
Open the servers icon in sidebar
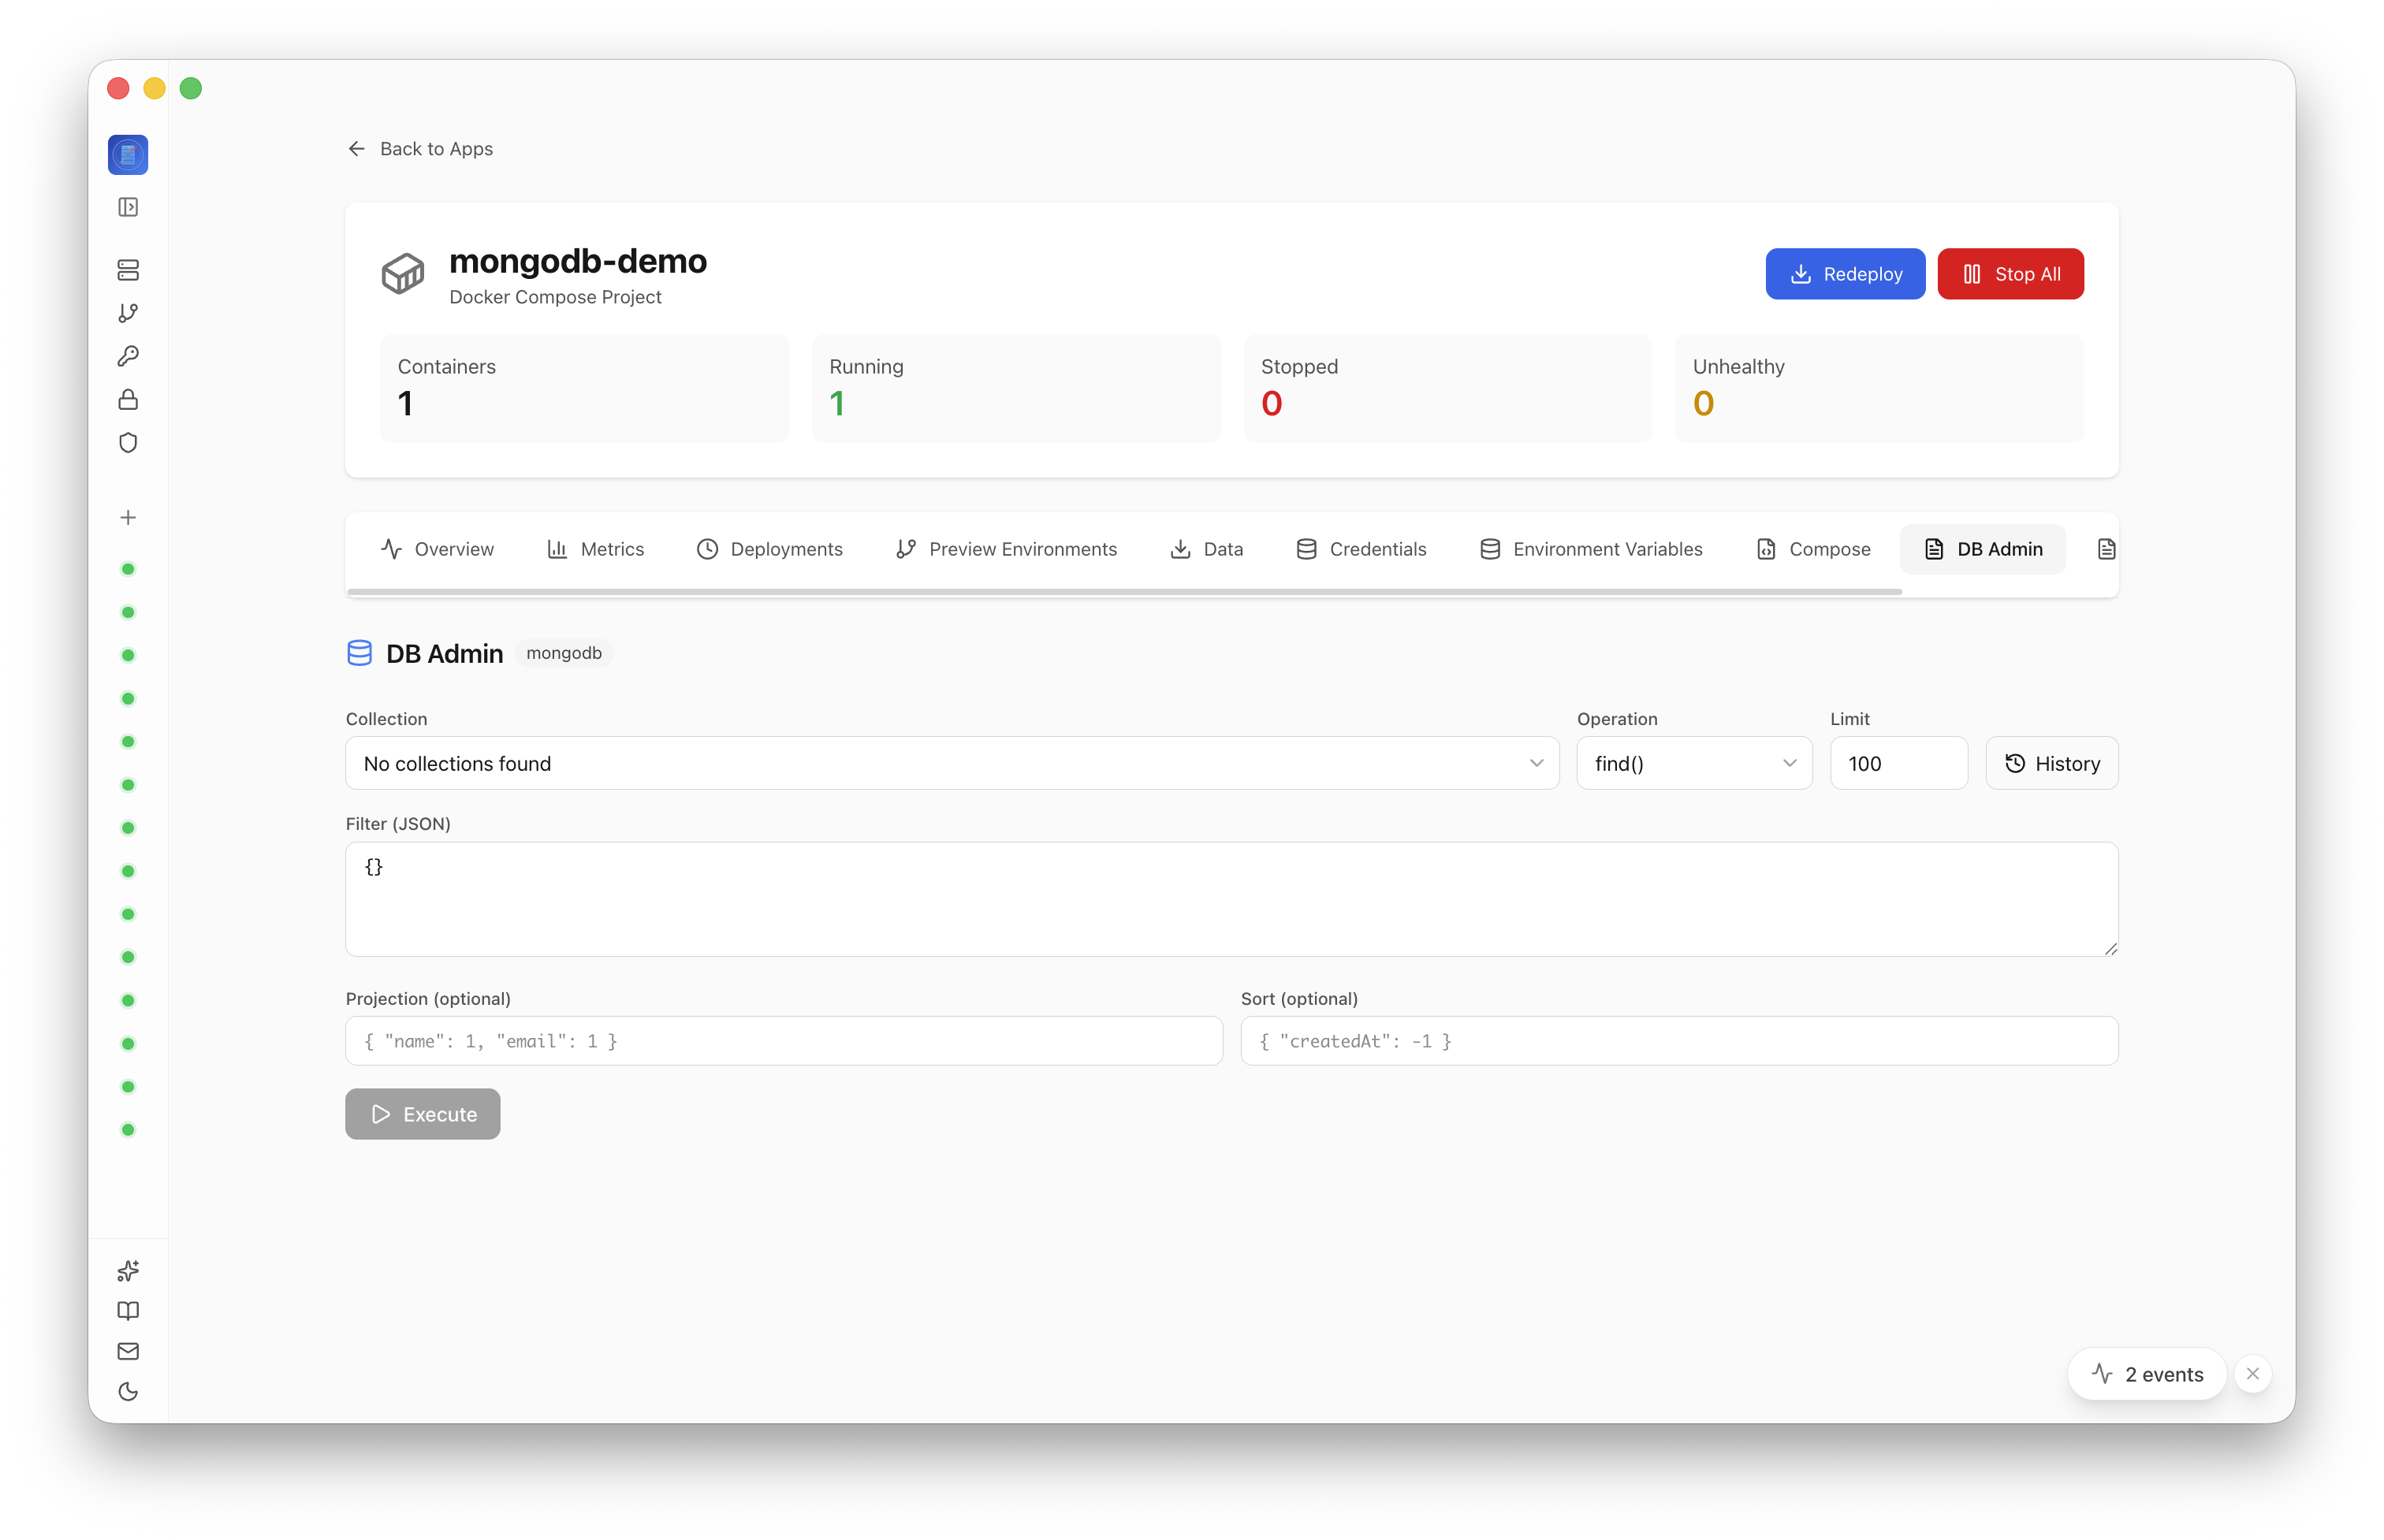pyautogui.click(x=128, y=270)
